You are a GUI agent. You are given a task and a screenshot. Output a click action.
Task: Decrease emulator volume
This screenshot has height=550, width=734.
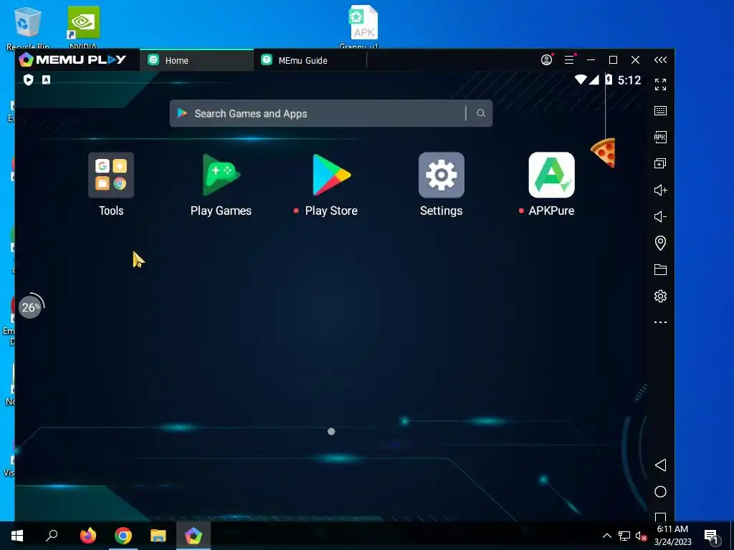coord(660,216)
